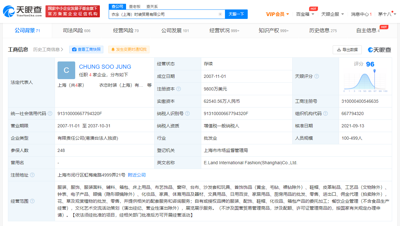This screenshot has height=226, width=400.
Task: Open the CHUNG SOO JUNG profile link
Action: click(105, 67)
